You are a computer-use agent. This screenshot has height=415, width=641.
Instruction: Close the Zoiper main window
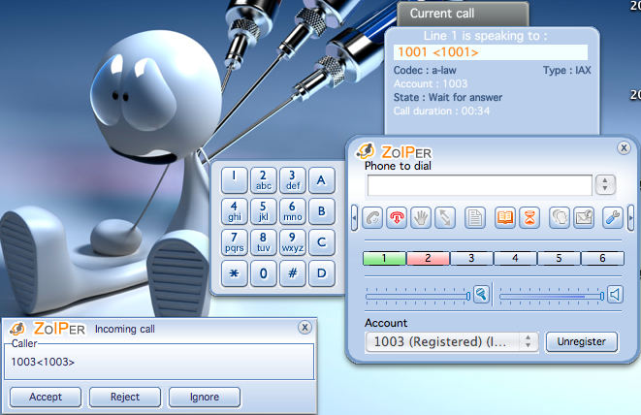pyautogui.click(x=624, y=148)
